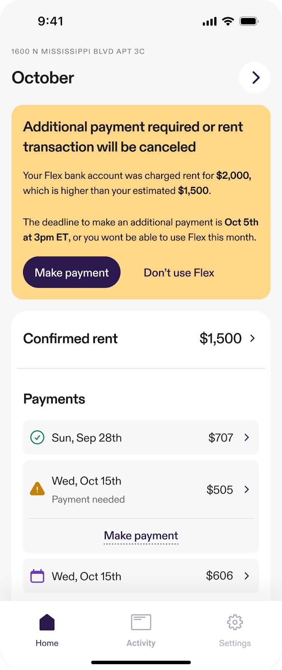Image resolution: width=282 pixels, height=670 pixels.
Task: Open the $505 payment details chevron
Action: (x=247, y=490)
